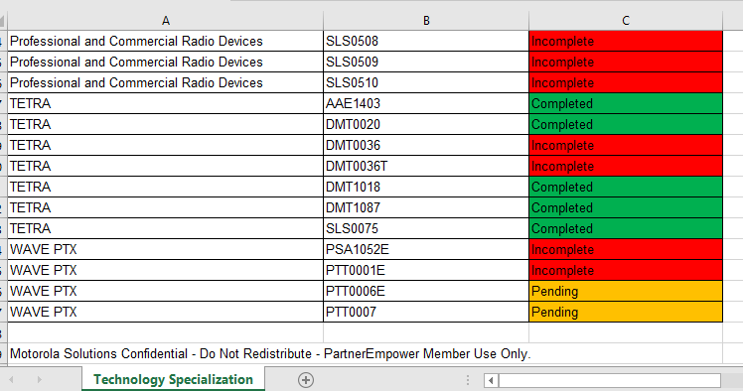The width and height of the screenshot is (743, 391).
Task: Select the WAVE PTX cell beside PTT0006E
Action: (165, 291)
